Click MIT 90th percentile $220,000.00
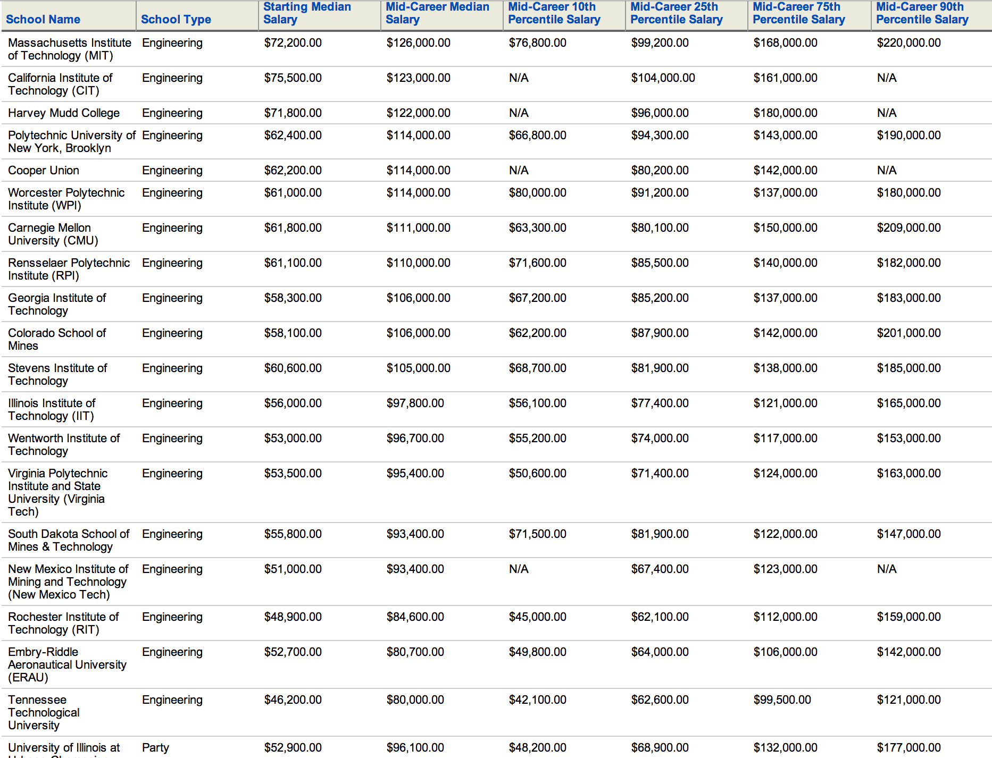This screenshot has height=758, width=992. pos(909,43)
